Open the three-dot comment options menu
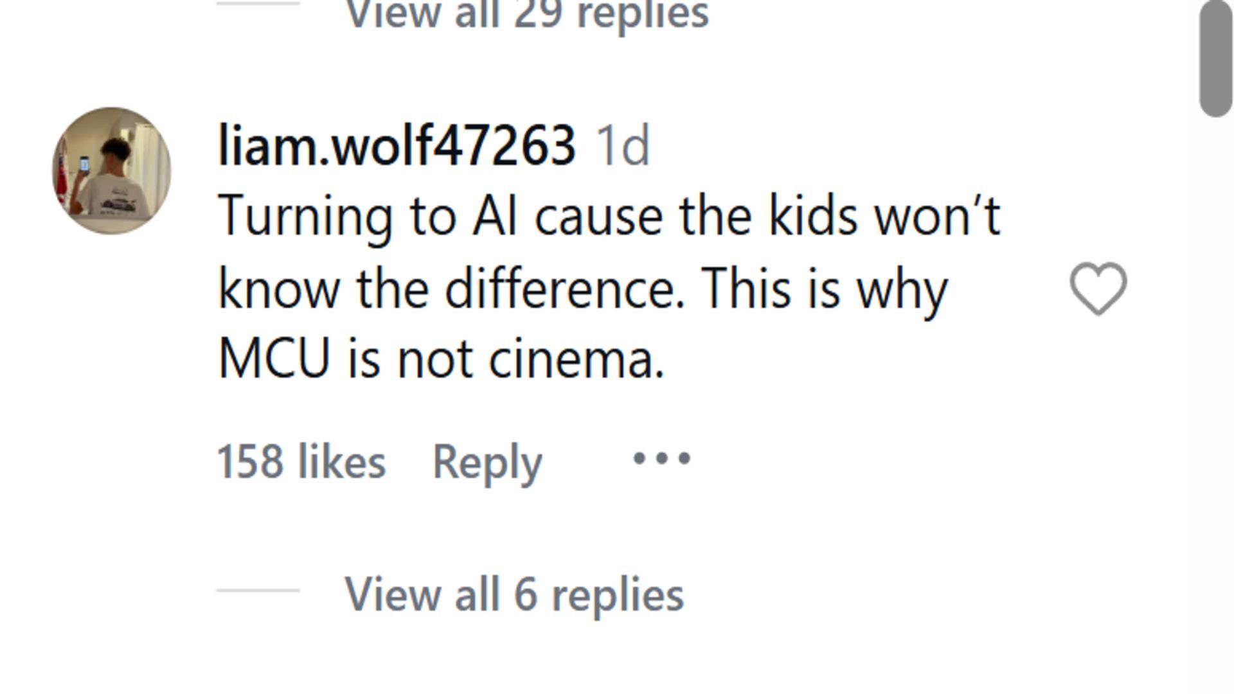This screenshot has width=1234, height=694. tap(661, 459)
